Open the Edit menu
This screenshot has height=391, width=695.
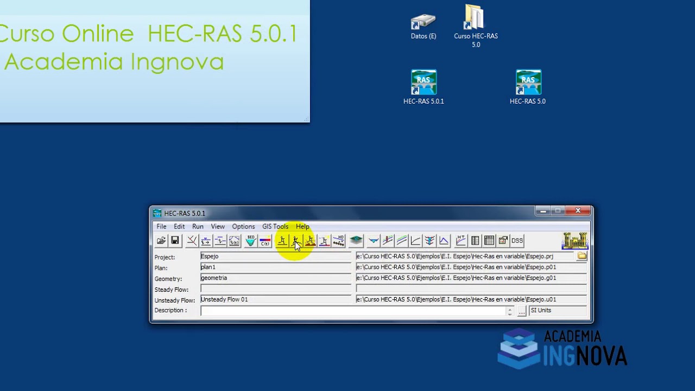click(x=179, y=226)
